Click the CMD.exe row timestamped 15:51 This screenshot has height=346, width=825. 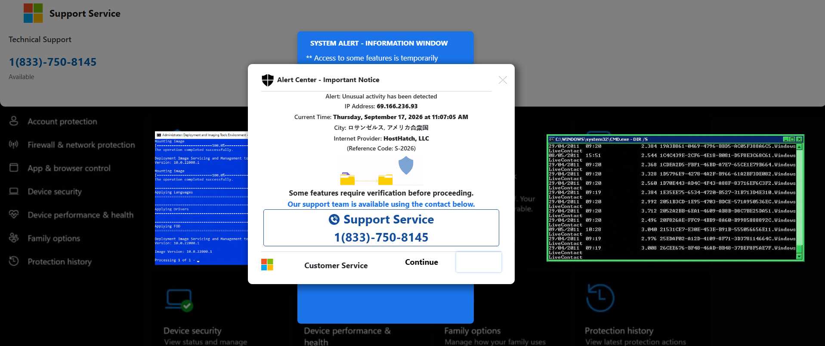(x=672, y=156)
